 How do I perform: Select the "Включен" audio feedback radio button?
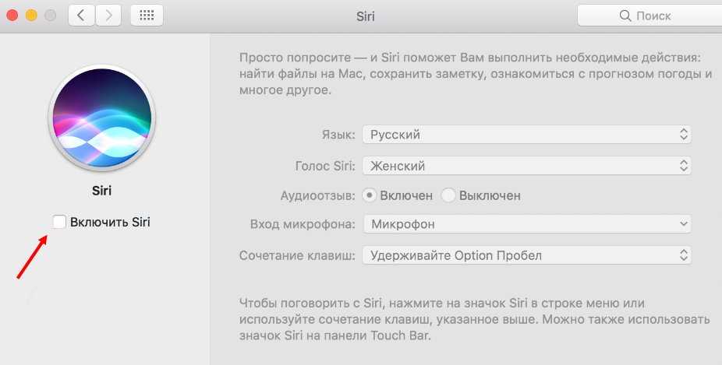point(370,195)
